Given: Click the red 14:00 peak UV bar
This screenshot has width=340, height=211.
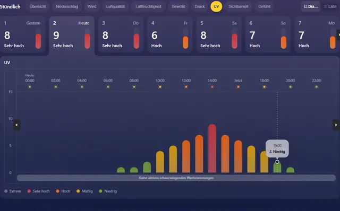Looking at the screenshot, I should click(x=212, y=148).
